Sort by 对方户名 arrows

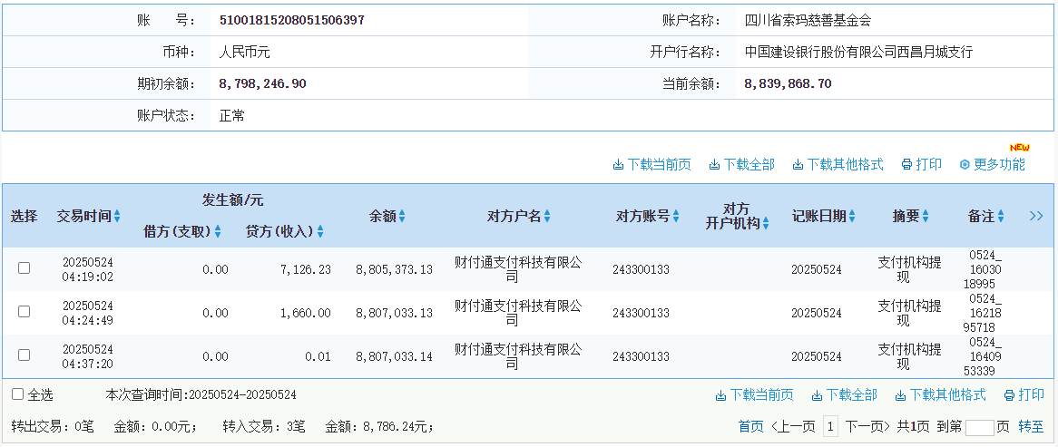[547, 217]
